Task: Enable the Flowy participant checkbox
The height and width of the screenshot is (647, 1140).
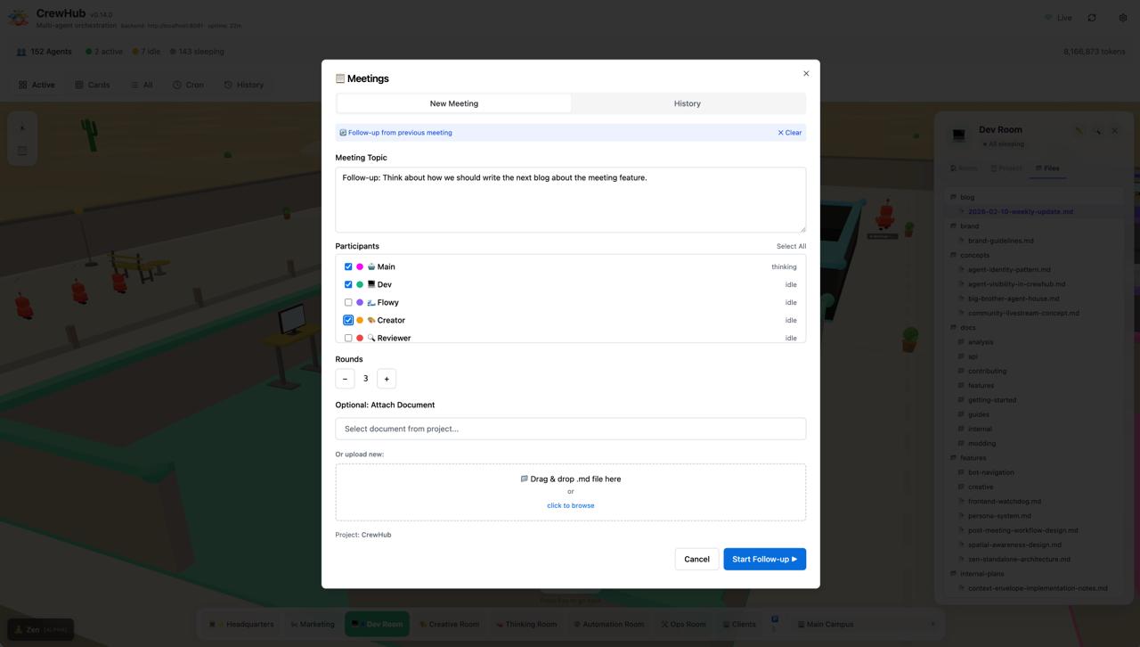Action: click(348, 302)
